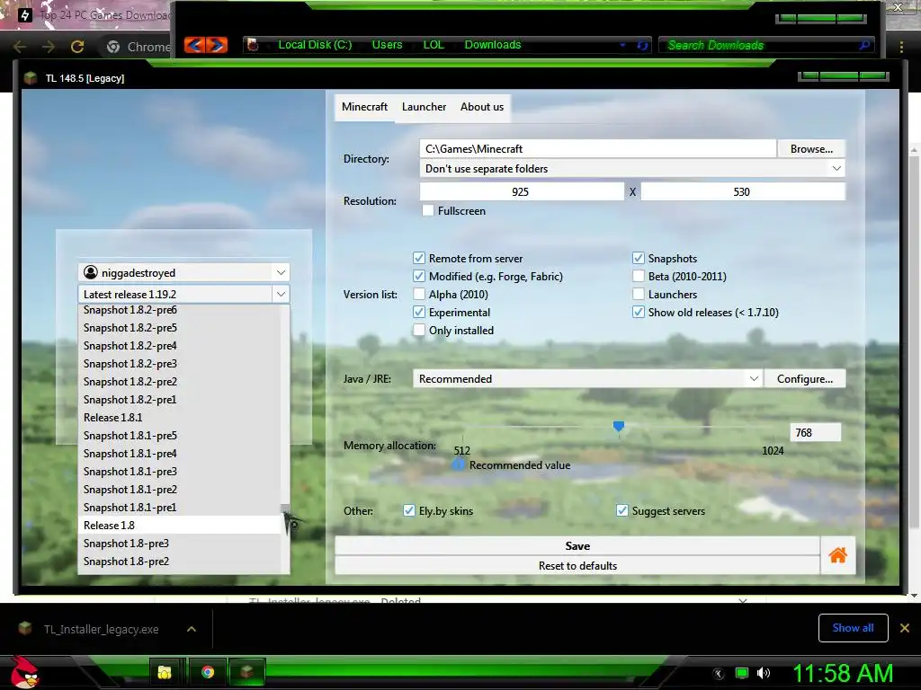Click the version list scrollbar thumb
The image size is (921, 690).
coord(285,509)
